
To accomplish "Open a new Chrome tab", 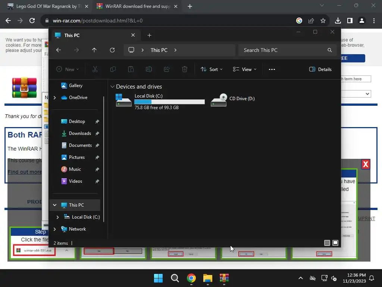I will [x=190, y=6].
